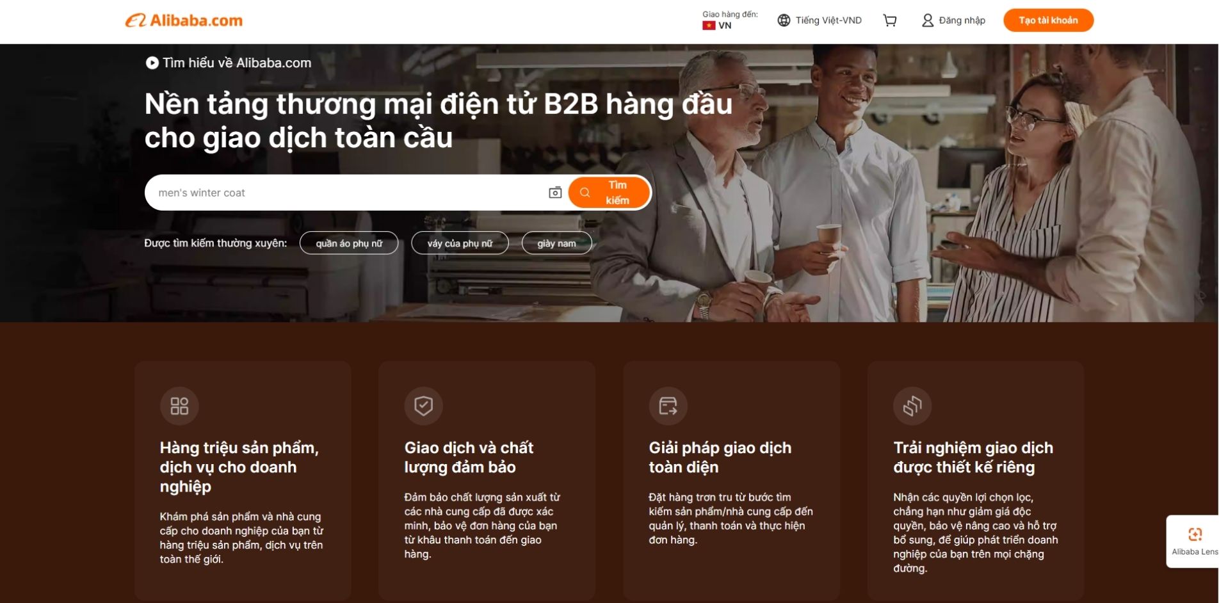Click the camera image search icon
Viewport: 1219px width, 603px height.
[555, 193]
